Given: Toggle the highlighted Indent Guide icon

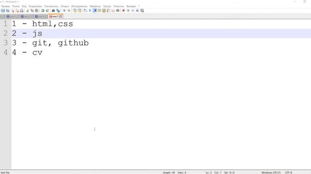Looking at the screenshot, I should (95, 11).
